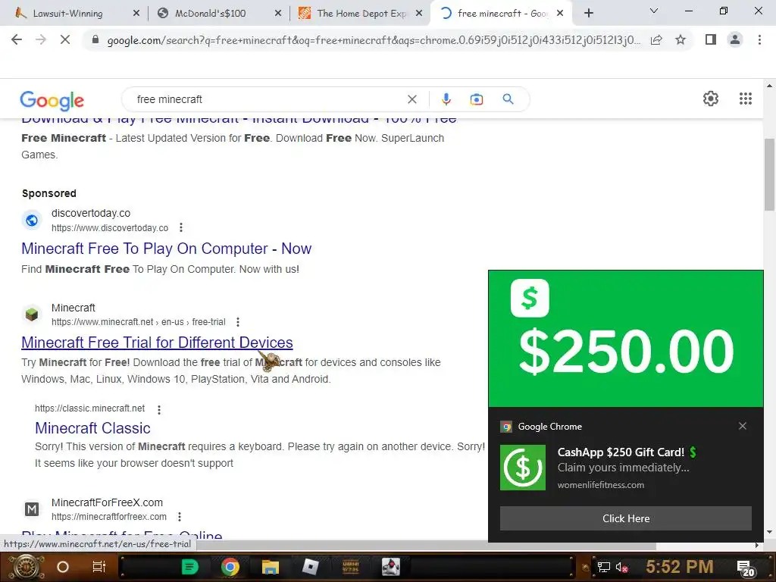Open the Google apps grid
The image size is (776, 582).
coord(746,99)
